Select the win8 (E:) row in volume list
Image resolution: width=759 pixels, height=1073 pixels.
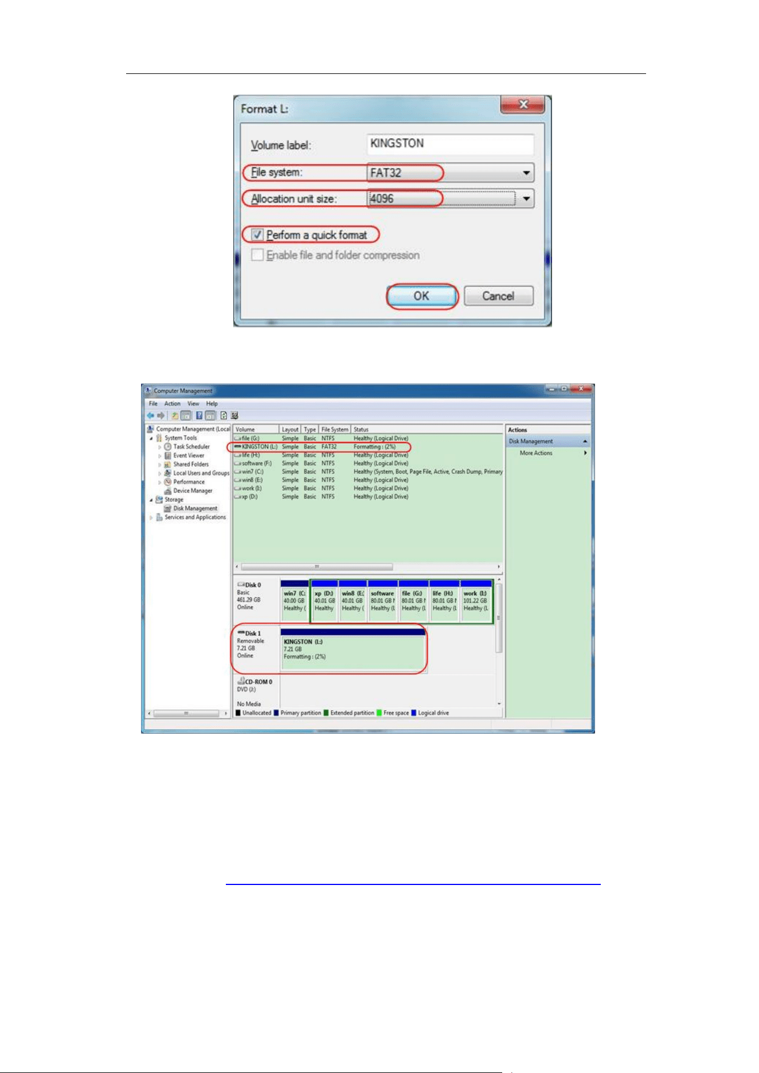(x=368, y=480)
